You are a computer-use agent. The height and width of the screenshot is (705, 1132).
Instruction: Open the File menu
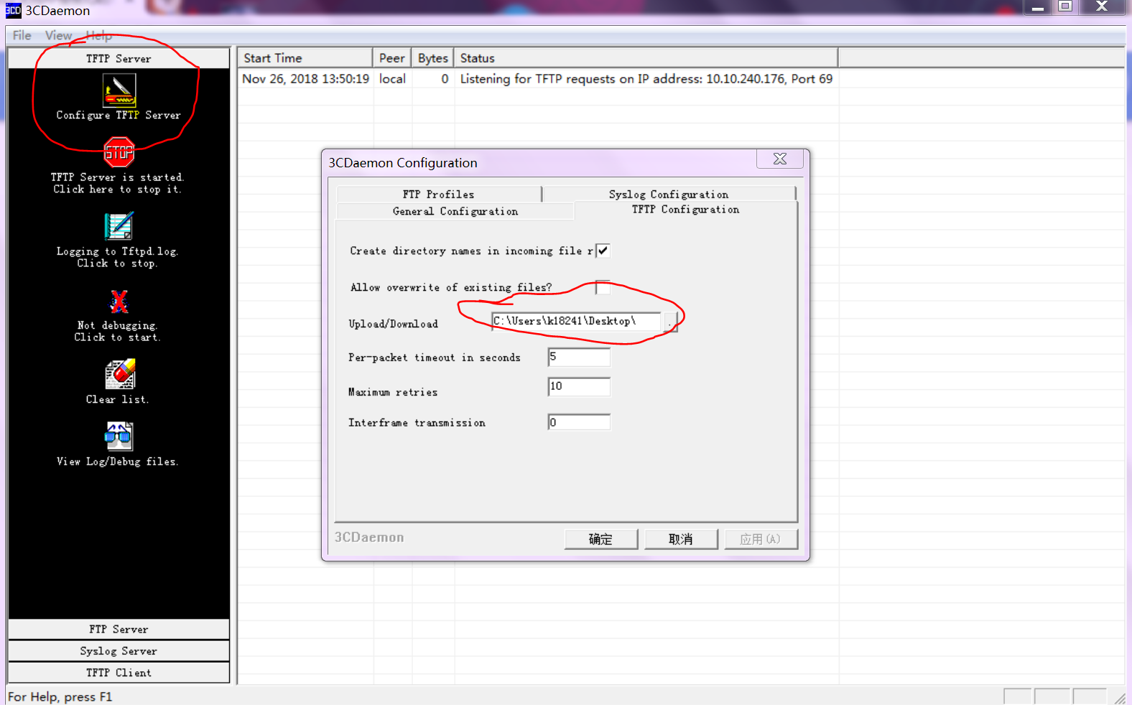[22, 35]
